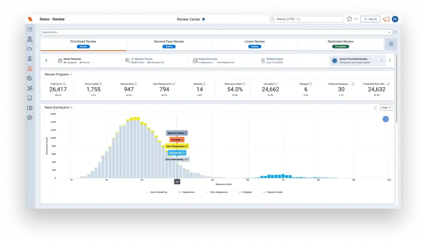Open the staging/inbox tray icon in sidebar
Screen dimensions: 426x244
30,39
